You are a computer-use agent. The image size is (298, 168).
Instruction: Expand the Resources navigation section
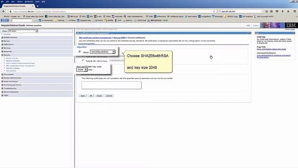2,51
